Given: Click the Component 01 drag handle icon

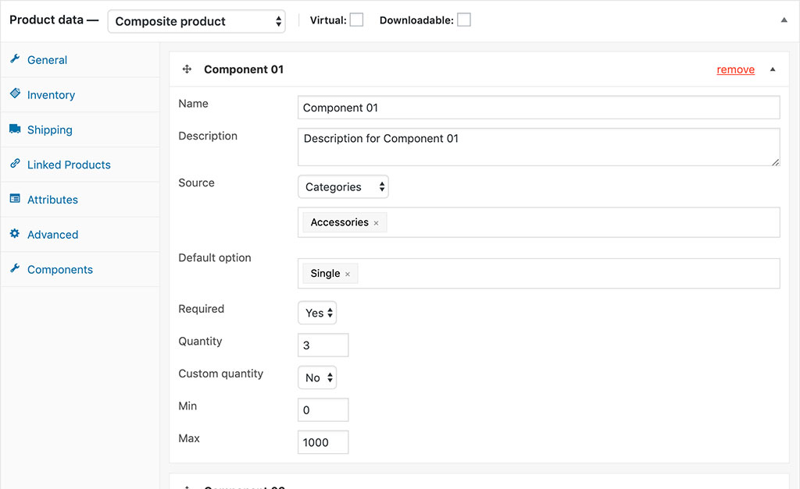Looking at the screenshot, I should [x=187, y=69].
